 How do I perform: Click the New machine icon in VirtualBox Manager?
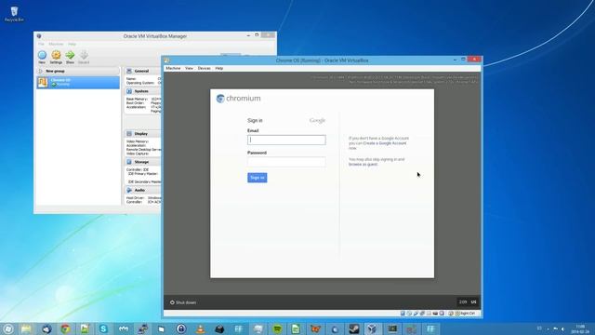click(x=42, y=55)
